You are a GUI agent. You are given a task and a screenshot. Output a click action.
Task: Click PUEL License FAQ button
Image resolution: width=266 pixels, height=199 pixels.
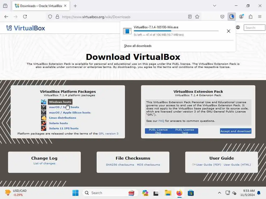[158, 131]
